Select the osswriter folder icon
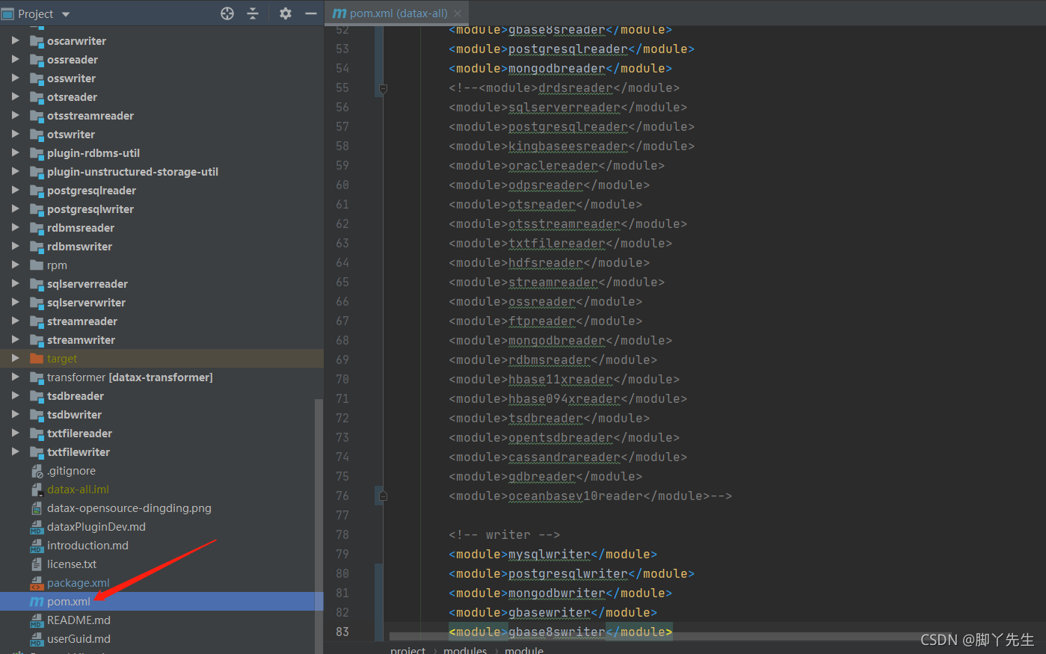The width and height of the screenshot is (1046, 654). pos(37,78)
